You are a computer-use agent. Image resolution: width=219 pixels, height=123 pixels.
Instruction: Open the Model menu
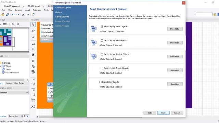(x=27, y=10)
